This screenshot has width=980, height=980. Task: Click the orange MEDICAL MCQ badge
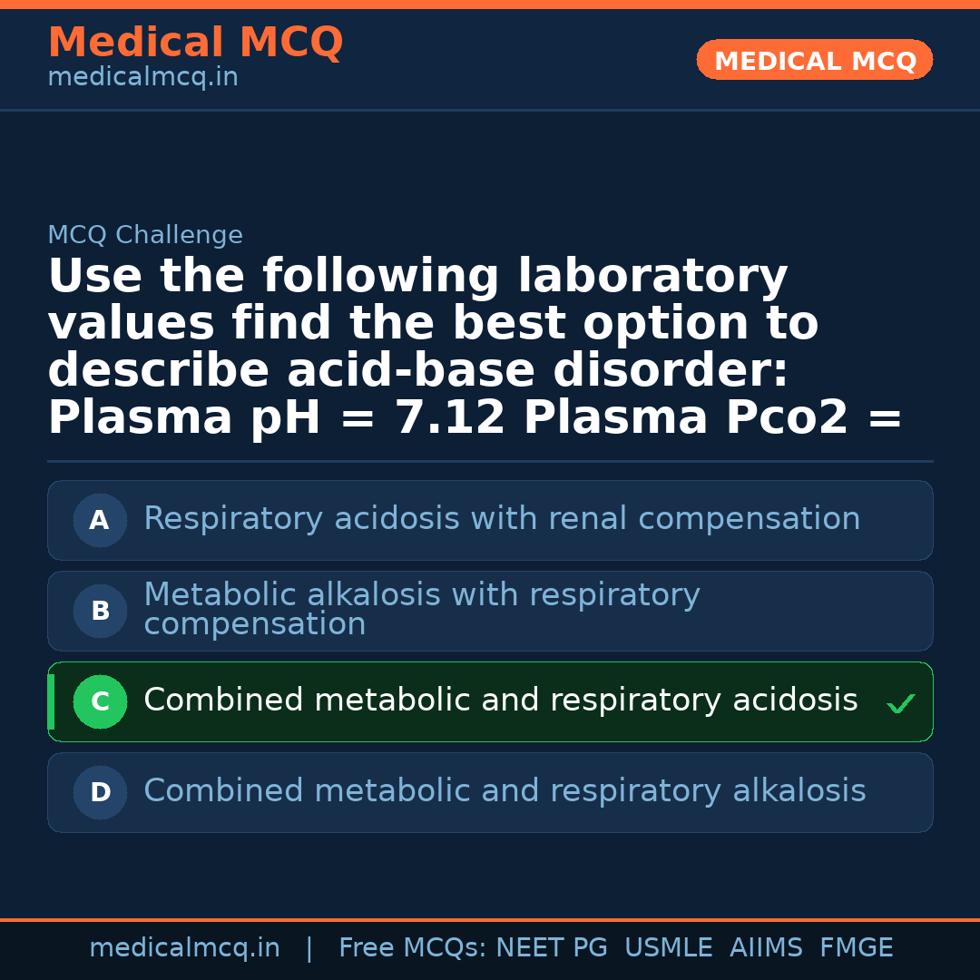click(x=815, y=61)
